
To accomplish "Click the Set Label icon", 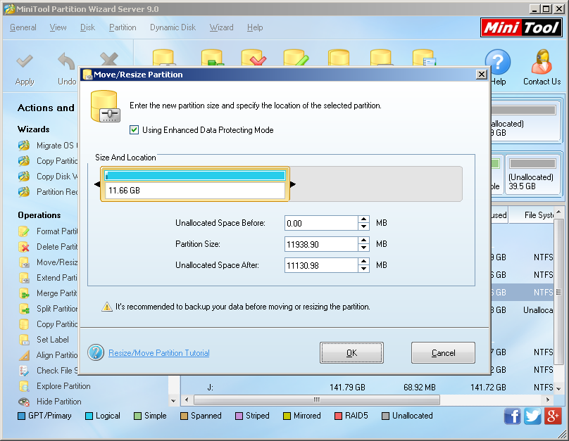I will pos(24,340).
